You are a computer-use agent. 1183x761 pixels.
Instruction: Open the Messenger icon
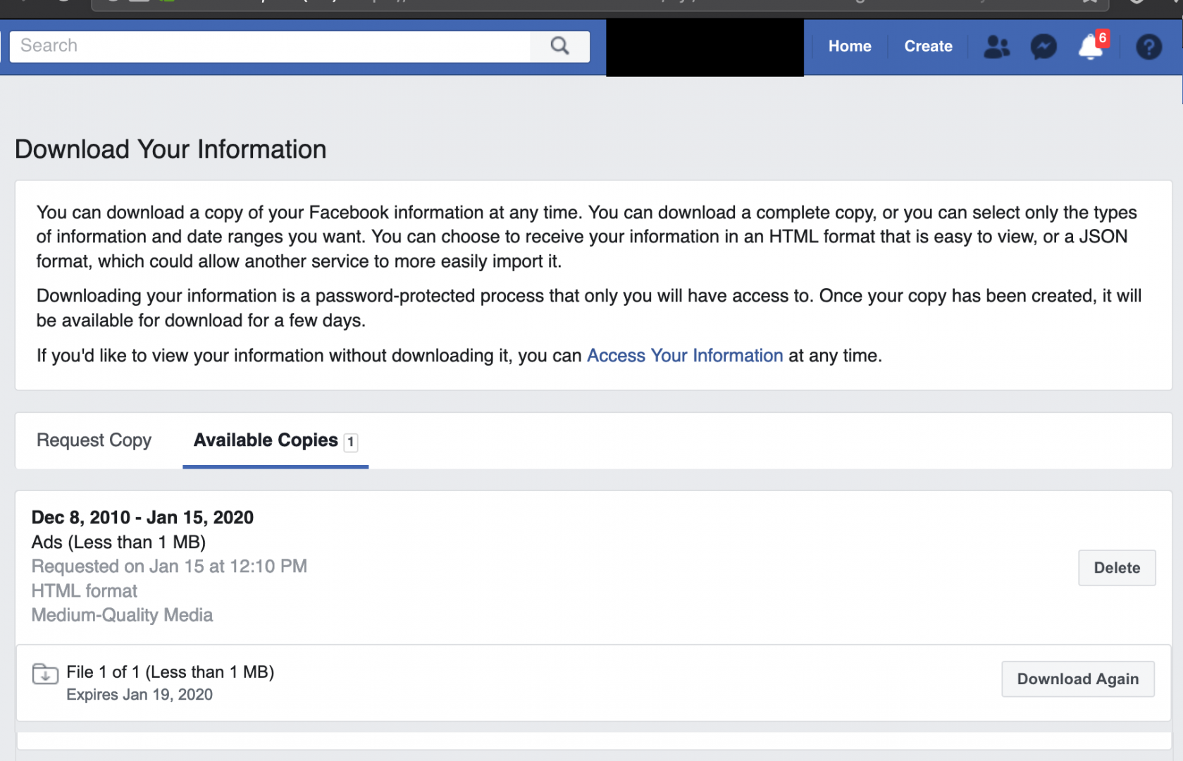click(1043, 47)
